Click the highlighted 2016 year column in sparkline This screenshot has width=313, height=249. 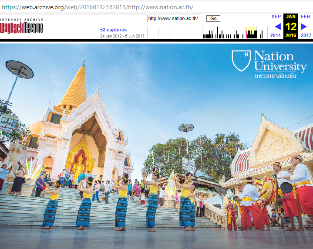251,33
